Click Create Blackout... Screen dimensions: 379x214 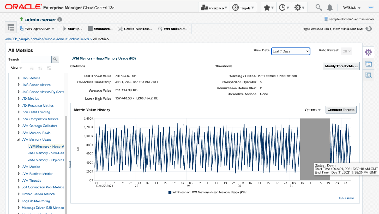tap(135, 29)
